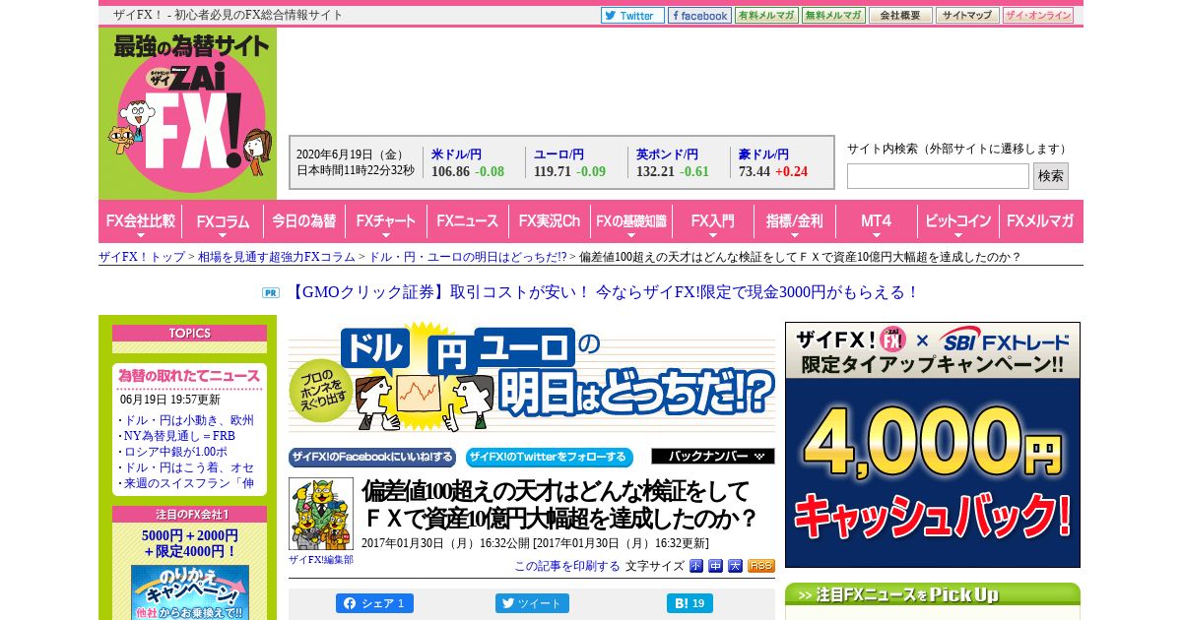
Task: Open the GMOクリック証券 PR text link
Action: [604, 292]
